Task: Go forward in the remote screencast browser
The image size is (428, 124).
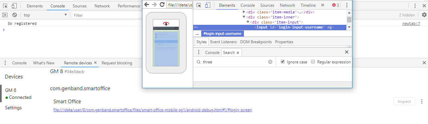Action: click(154, 5)
